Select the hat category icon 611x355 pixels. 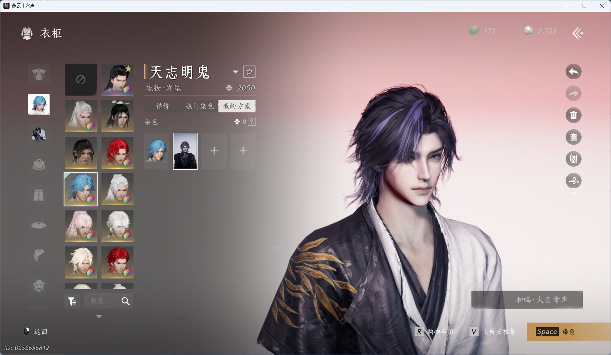tap(39, 225)
